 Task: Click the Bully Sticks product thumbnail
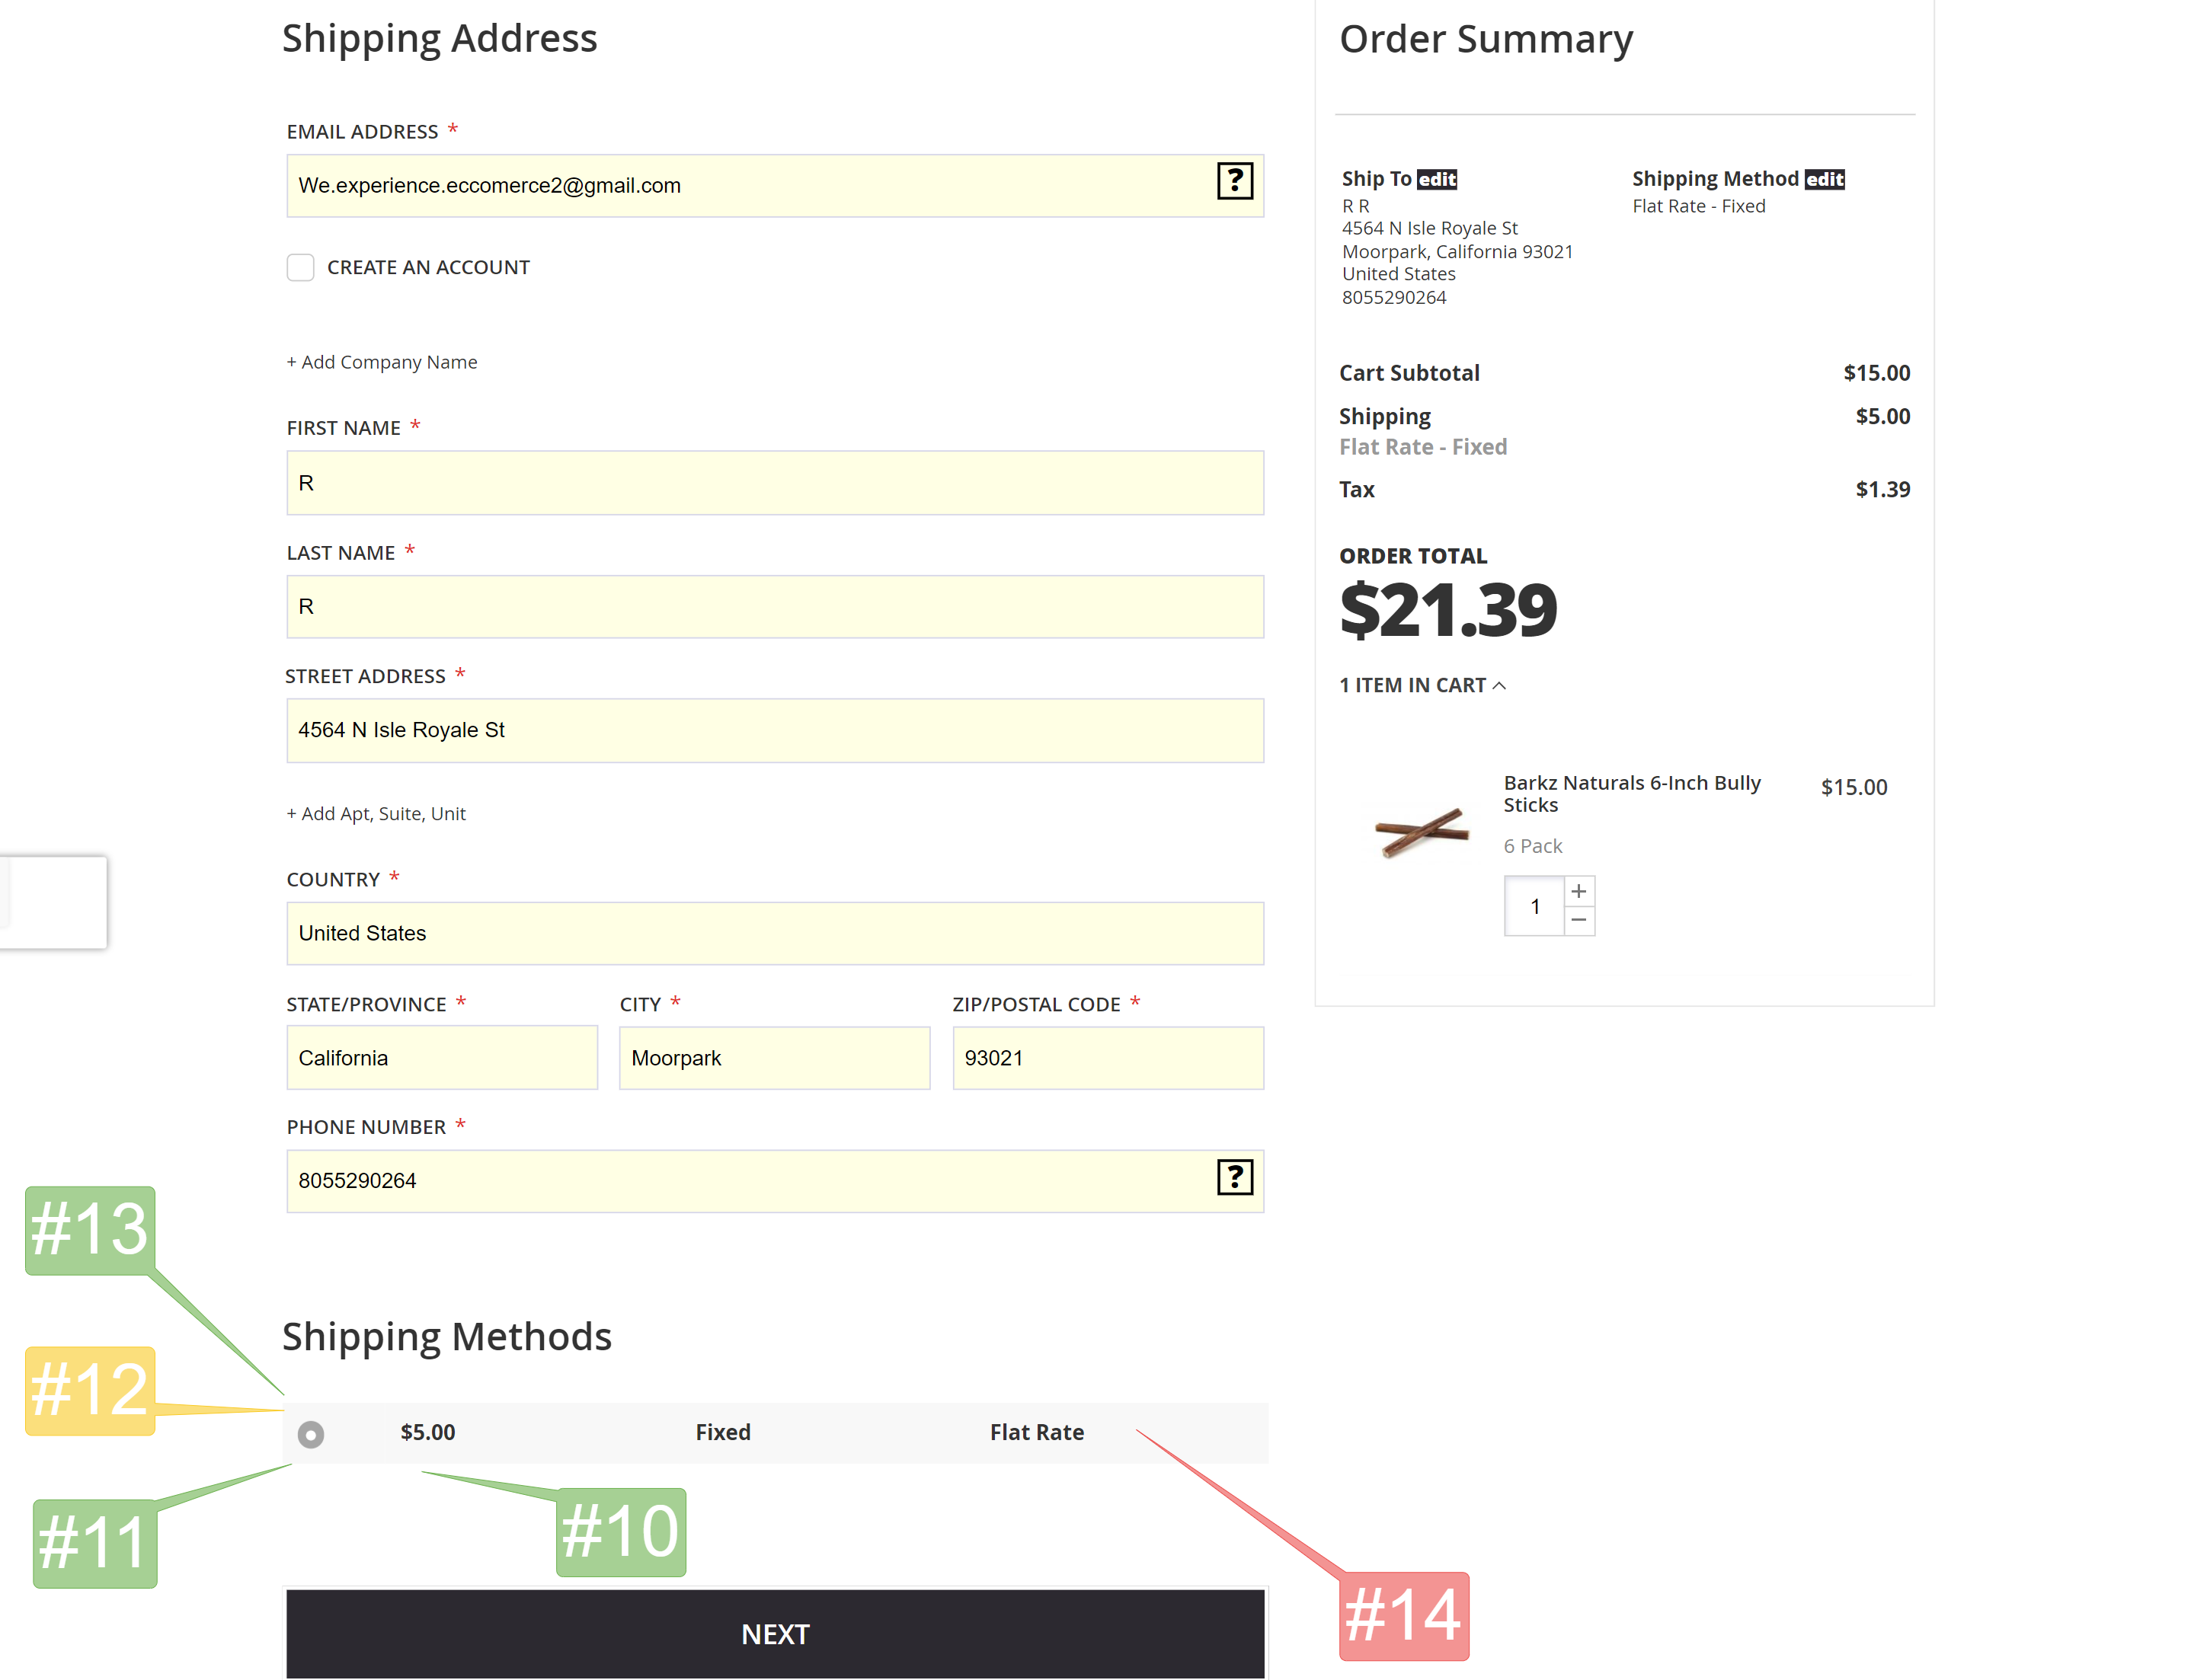pos(1422,832)
